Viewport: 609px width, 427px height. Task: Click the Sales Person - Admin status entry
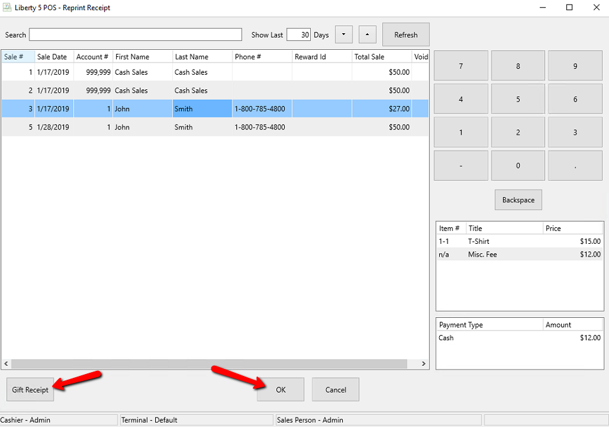(x=379, y=419)
